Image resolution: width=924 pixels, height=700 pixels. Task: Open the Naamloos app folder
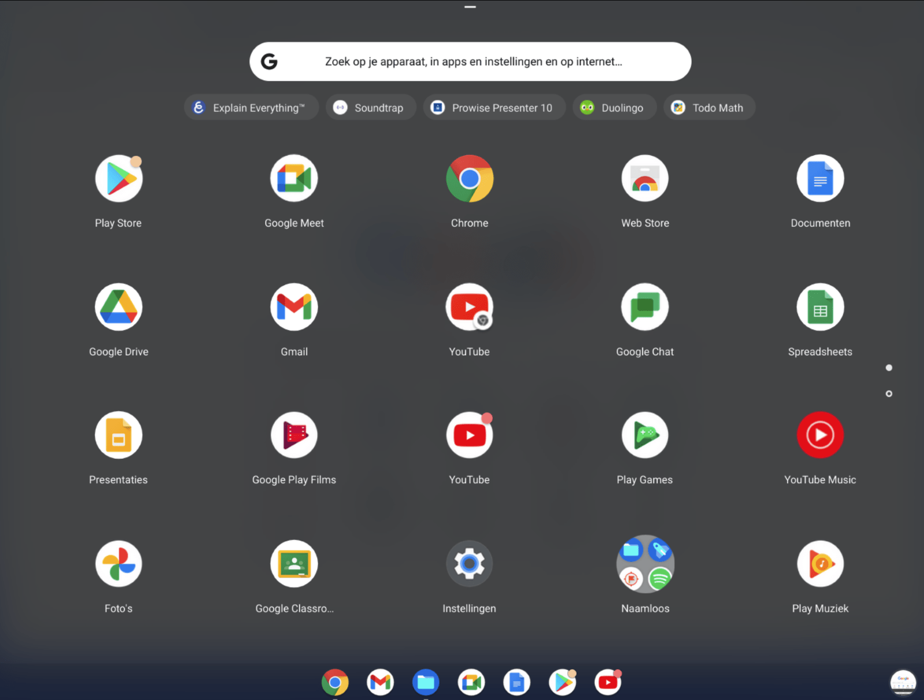645,564
